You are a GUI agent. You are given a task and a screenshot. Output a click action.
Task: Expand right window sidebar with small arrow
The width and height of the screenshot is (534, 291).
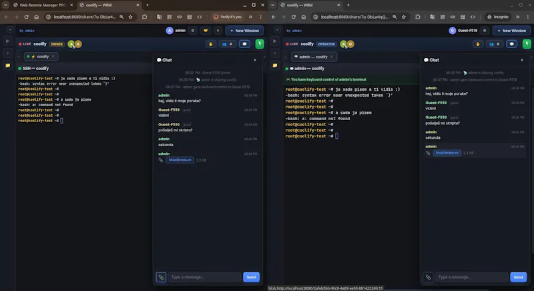coord(277,29)
